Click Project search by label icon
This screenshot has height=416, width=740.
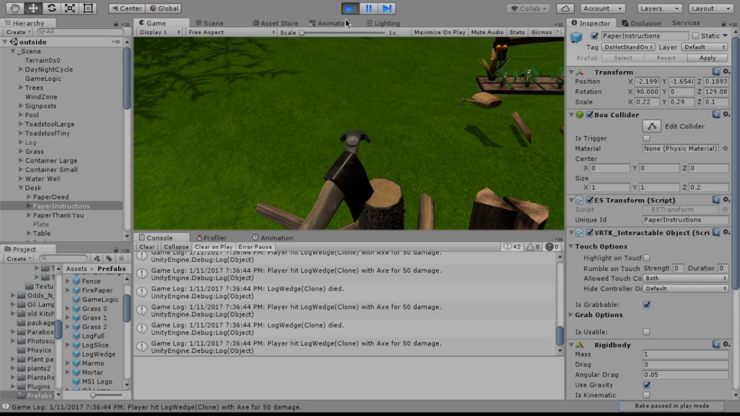[109, 259]
